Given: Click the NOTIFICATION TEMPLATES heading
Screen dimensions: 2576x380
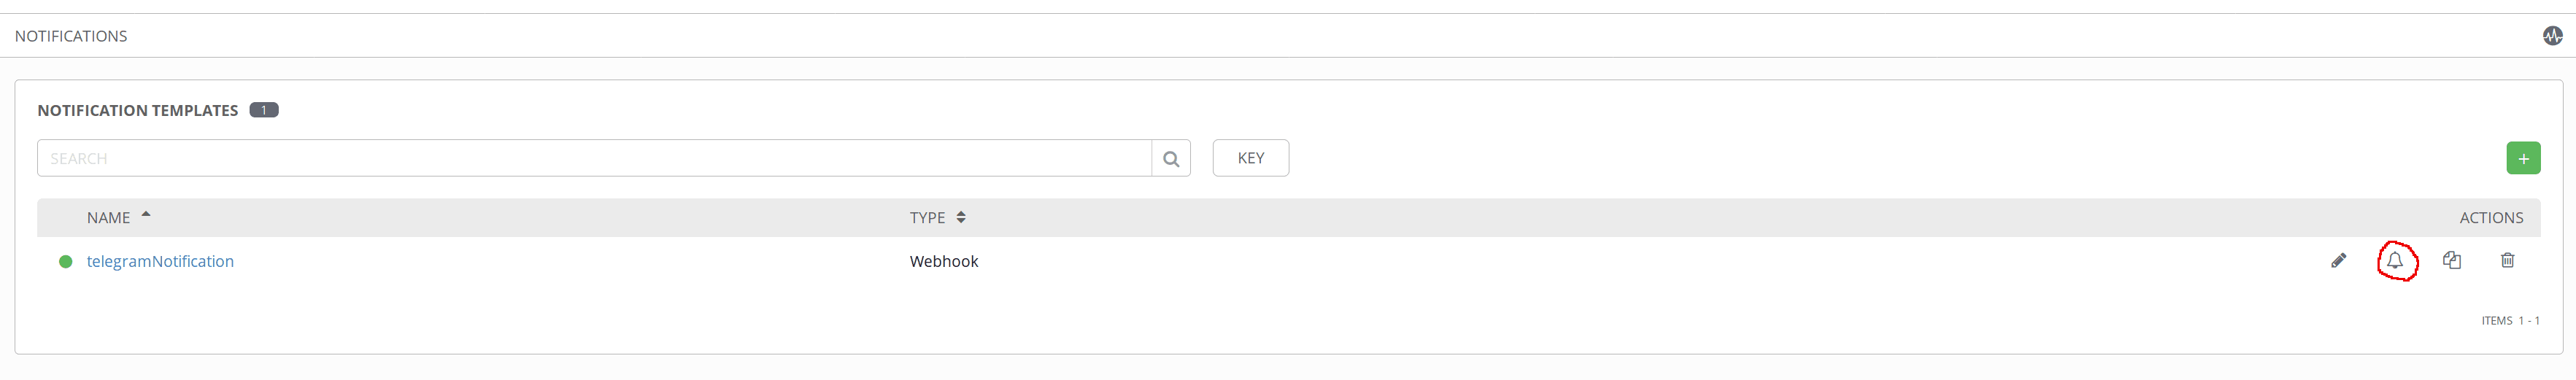Looking at the screenshot, I should (x=138, y=111).
